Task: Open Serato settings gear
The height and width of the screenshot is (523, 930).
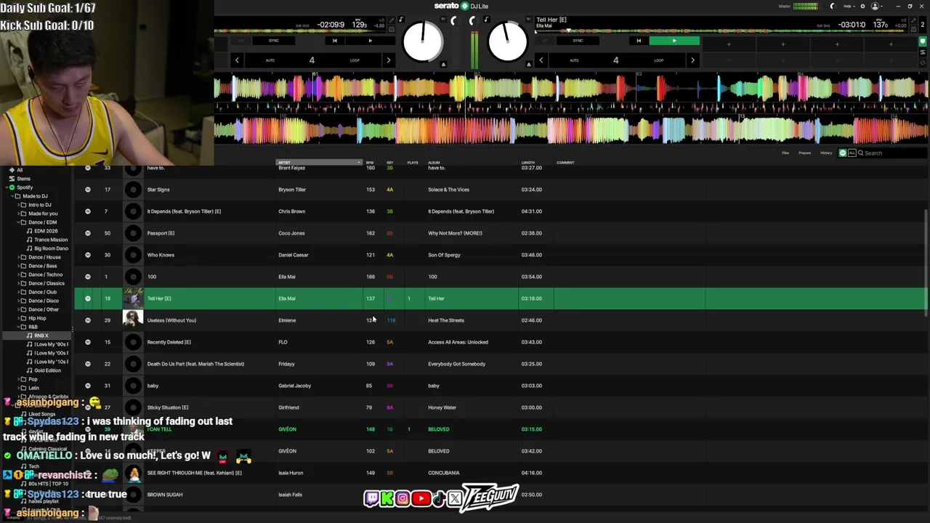Action: click(862, 7)
